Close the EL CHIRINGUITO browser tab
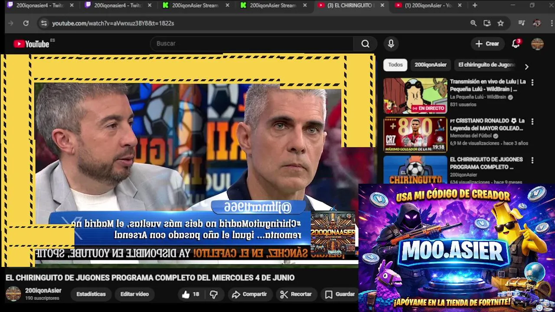The width and height of the screenshot is (555, 312). tap(382, 5)
